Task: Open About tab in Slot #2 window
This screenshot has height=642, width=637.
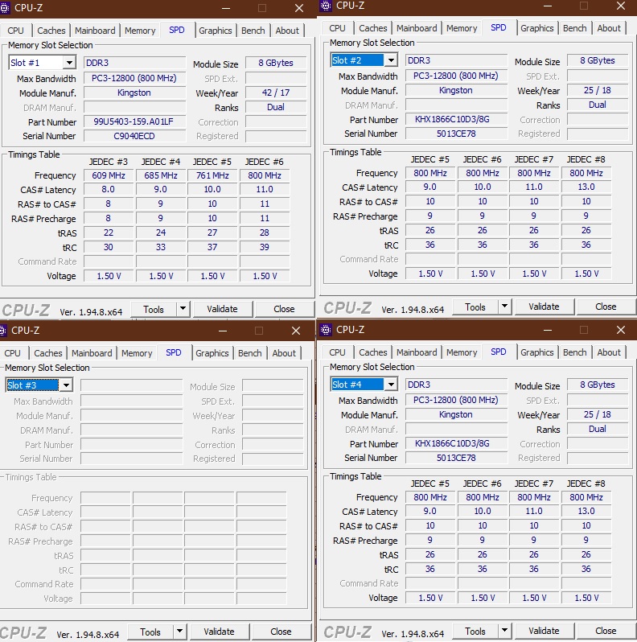Action: coord(609,28)
